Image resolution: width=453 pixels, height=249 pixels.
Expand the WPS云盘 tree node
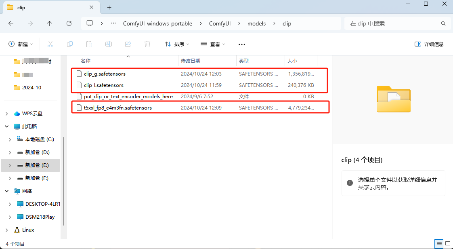click(6, 114)
